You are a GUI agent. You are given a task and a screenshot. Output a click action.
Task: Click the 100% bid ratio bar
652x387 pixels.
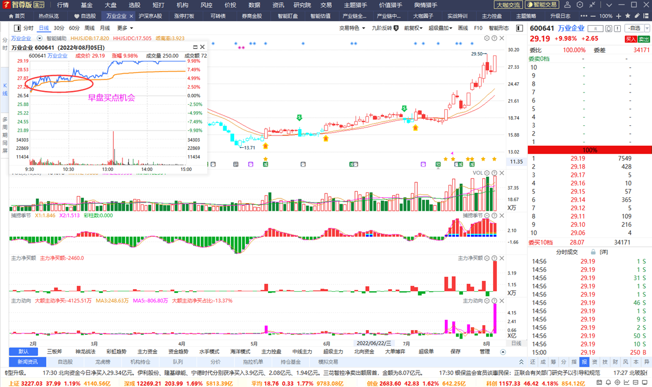coord(590,150)
